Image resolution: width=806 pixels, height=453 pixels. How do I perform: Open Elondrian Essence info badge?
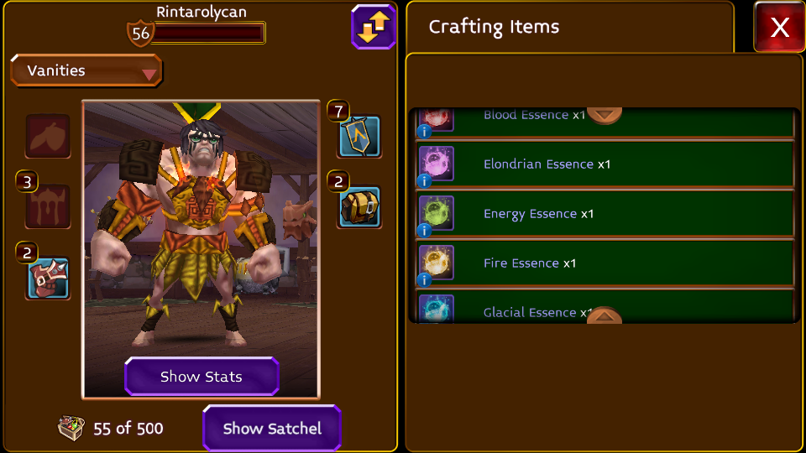click(x=424, y=181)
